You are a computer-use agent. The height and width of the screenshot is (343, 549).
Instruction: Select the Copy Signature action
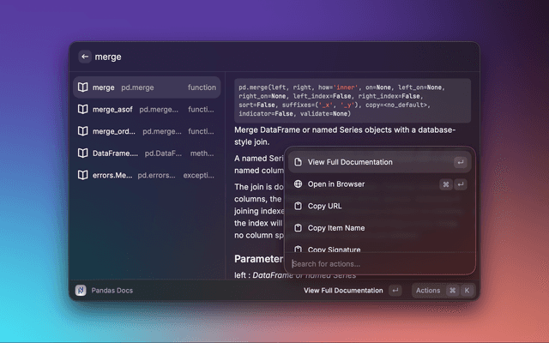334,249
